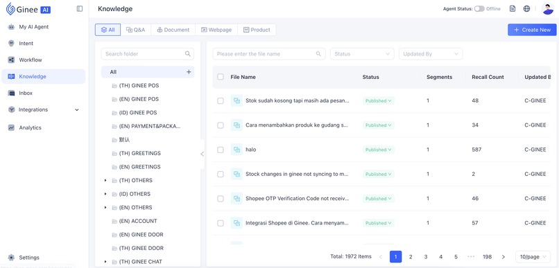Screen dimensions: 559x268
Task: Click Q&A icon of 'Shopee OTP Verification' row
Action: tap(237, 199)
